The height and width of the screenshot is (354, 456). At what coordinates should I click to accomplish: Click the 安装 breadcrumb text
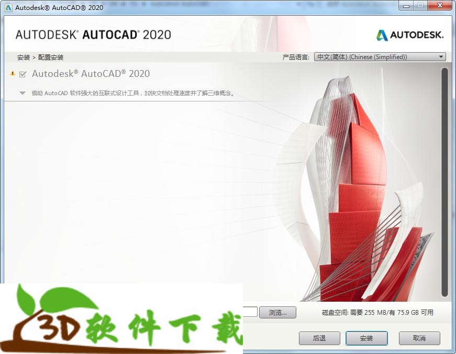pyautogui.click(x=24, y=57)
